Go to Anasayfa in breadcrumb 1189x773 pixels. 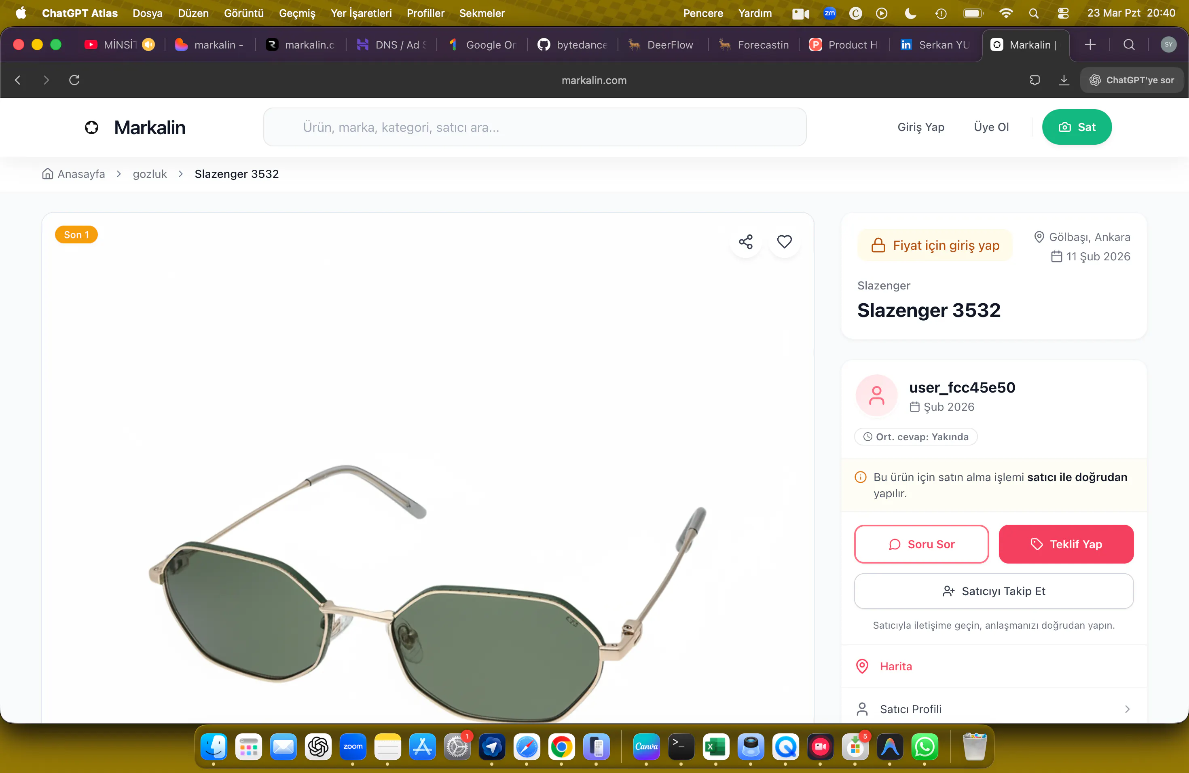click(74, 174)
